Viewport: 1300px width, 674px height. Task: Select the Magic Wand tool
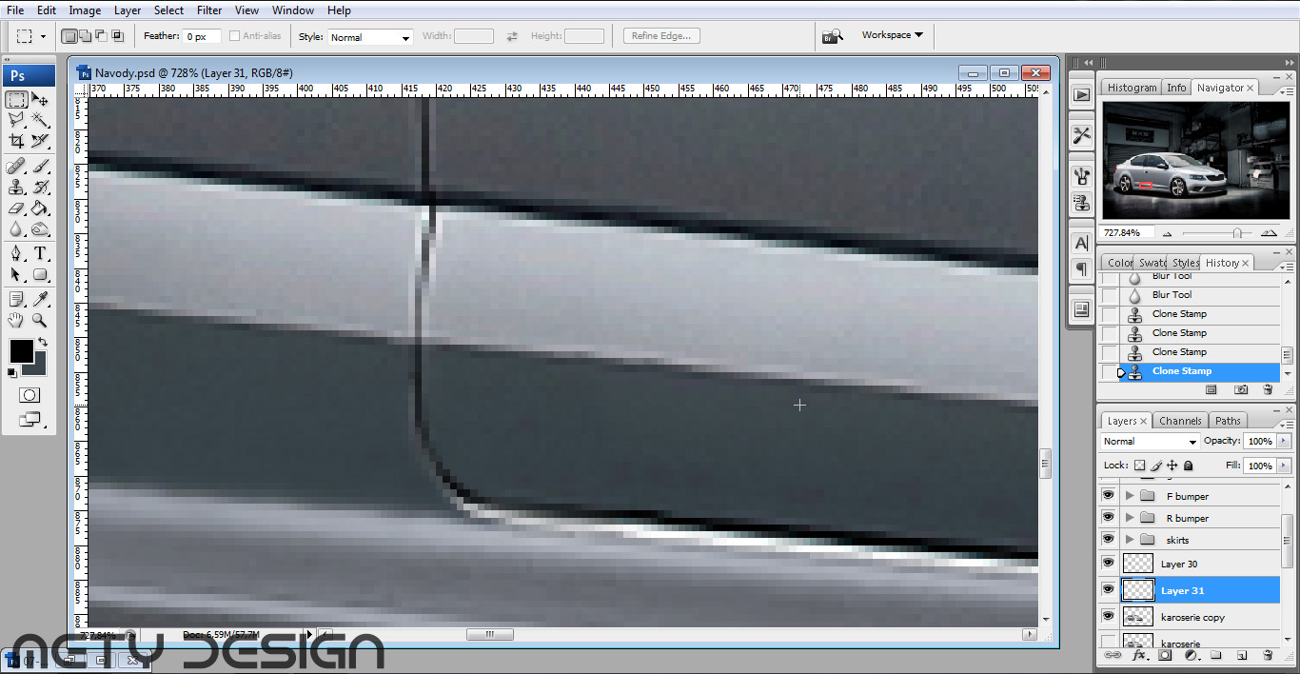tap(40, 120)
